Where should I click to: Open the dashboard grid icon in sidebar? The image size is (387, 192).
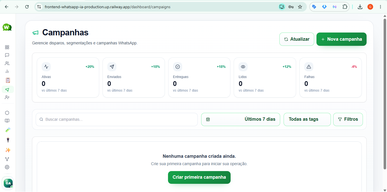[7, 47]
